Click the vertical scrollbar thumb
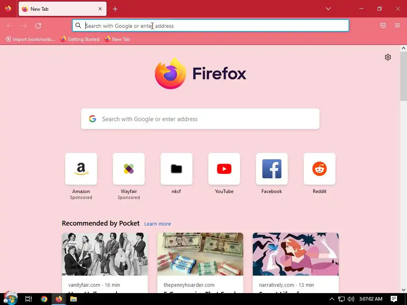 pyautogui.click(x=403, y=76)
